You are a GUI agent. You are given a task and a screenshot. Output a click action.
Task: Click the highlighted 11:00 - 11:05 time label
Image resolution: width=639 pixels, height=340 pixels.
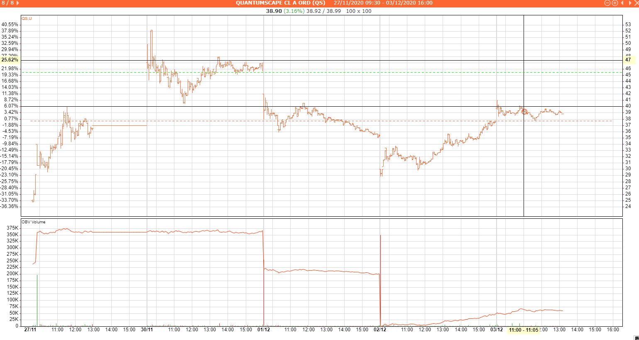pyautogui.click(x=523, y=330)
